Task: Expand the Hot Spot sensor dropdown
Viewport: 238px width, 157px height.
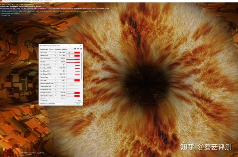Action: (56, 62)
